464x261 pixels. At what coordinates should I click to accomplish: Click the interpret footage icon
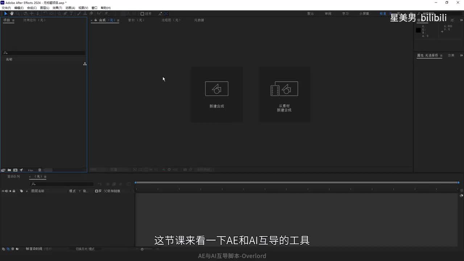pos(3,170)
